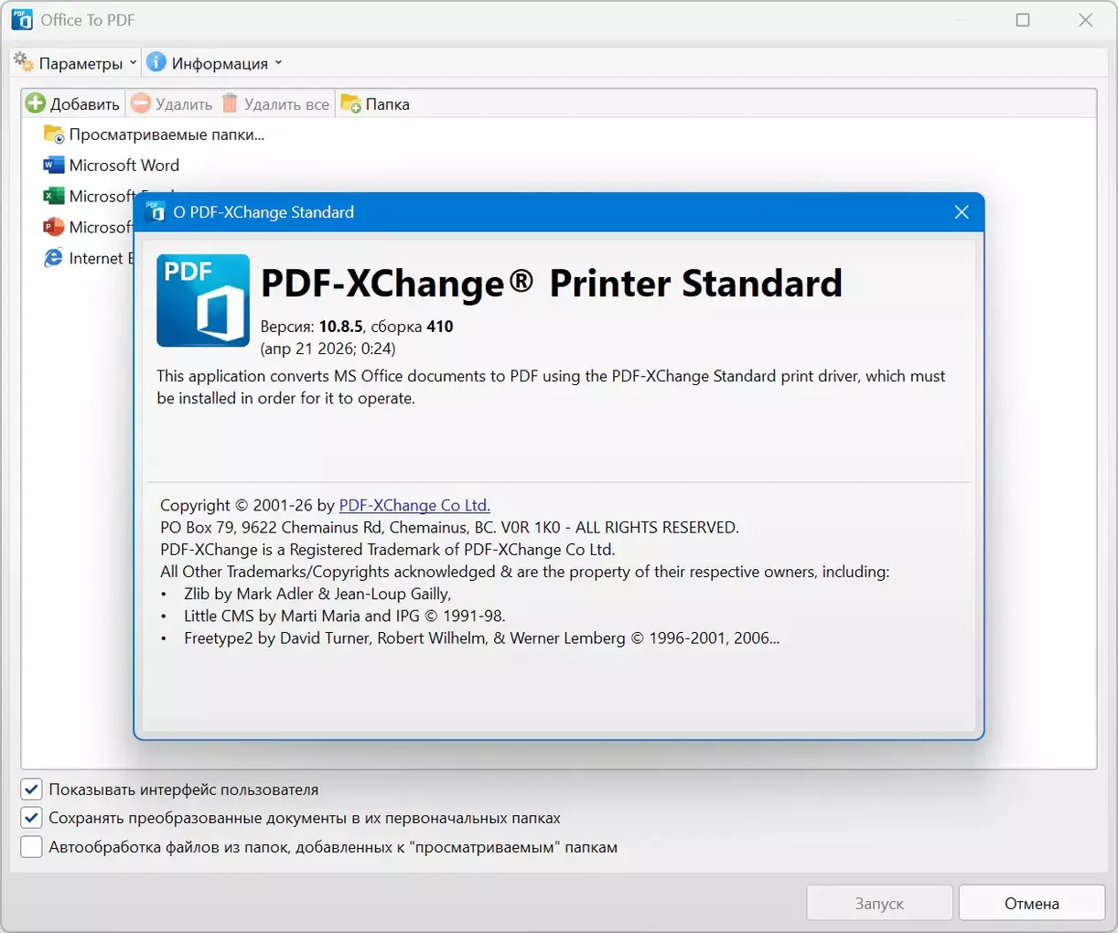
Task: Open the Параметры menu
Action: point(74,63)
